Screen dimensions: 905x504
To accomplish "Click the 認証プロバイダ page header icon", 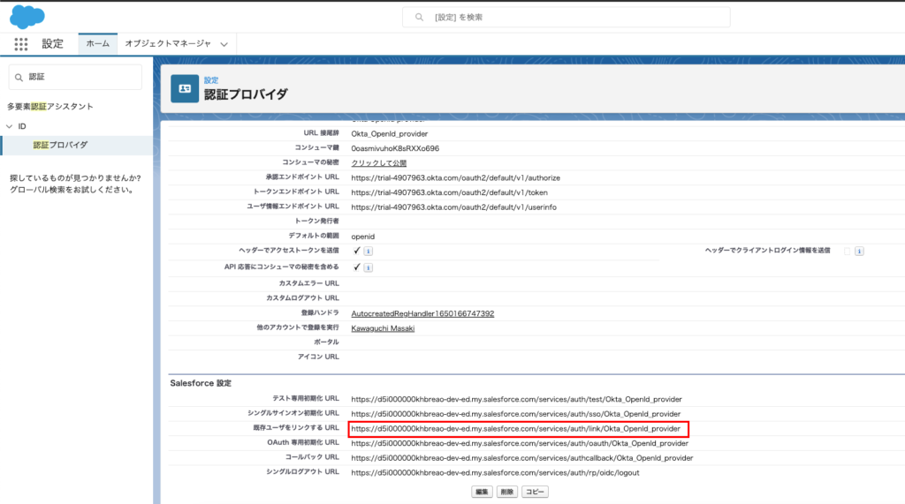I will click(185, 88).
